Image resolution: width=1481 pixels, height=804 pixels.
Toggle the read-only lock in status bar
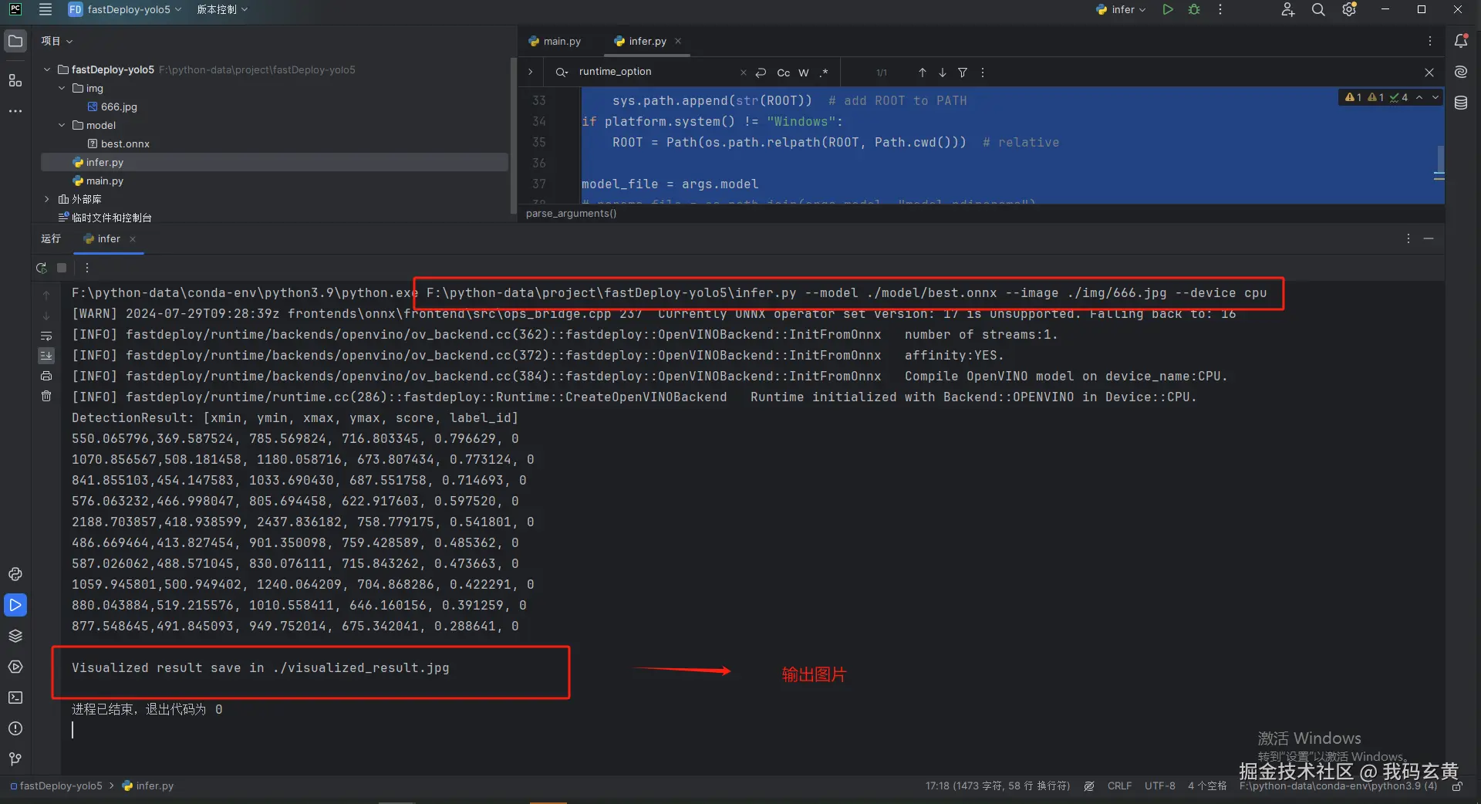pyautogui.click(x=1457, y=786)
